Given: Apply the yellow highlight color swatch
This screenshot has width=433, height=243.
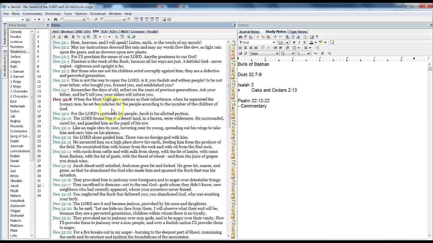Looking at the screenshot, I should click(321, 43).
